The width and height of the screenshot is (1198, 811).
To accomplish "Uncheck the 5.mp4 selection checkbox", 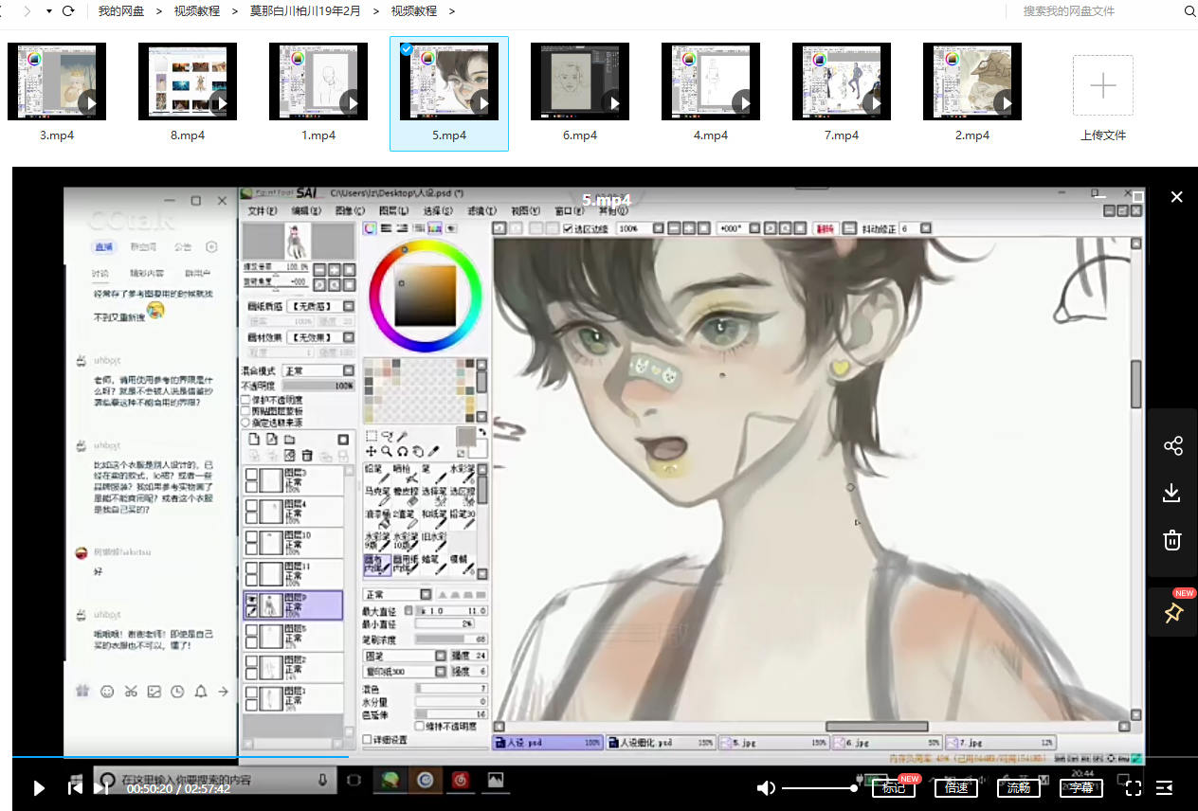I will pos(407,49).
